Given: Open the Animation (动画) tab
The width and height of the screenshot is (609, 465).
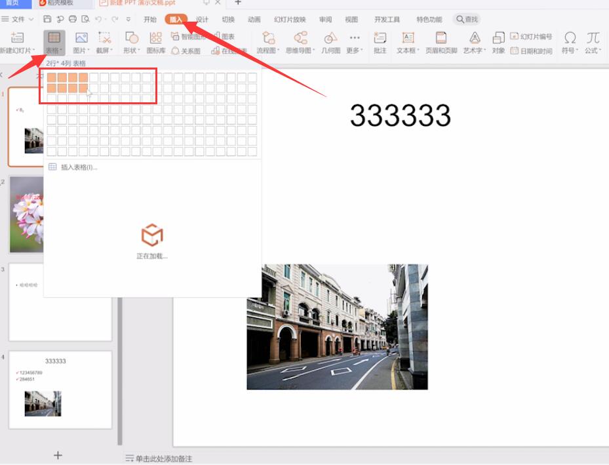Looking at the screenshot, I should click(x=254, y=20).
